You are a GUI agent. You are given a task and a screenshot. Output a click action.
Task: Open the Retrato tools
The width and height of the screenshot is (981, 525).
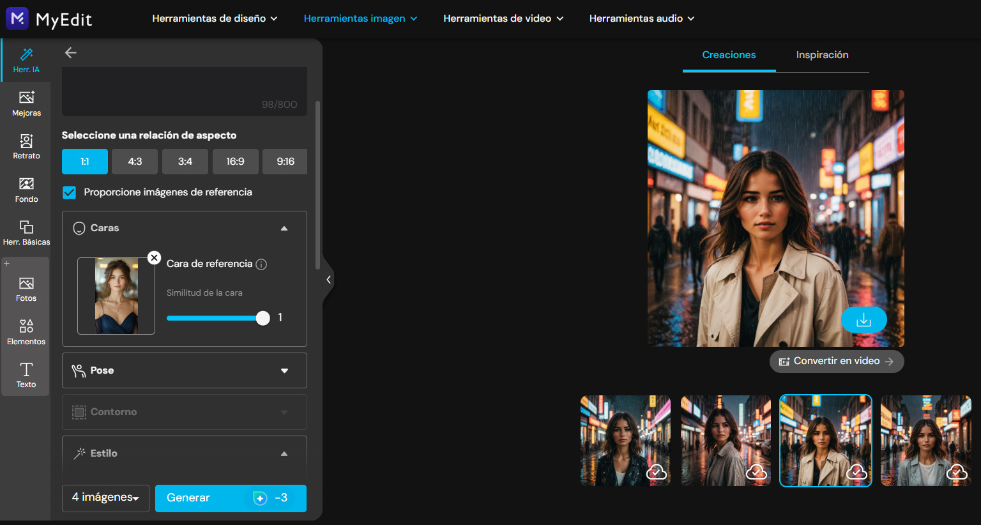[26, 146]
